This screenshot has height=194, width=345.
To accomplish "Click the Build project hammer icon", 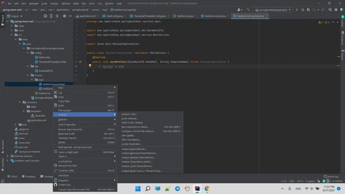I will (x=248, y=10).
